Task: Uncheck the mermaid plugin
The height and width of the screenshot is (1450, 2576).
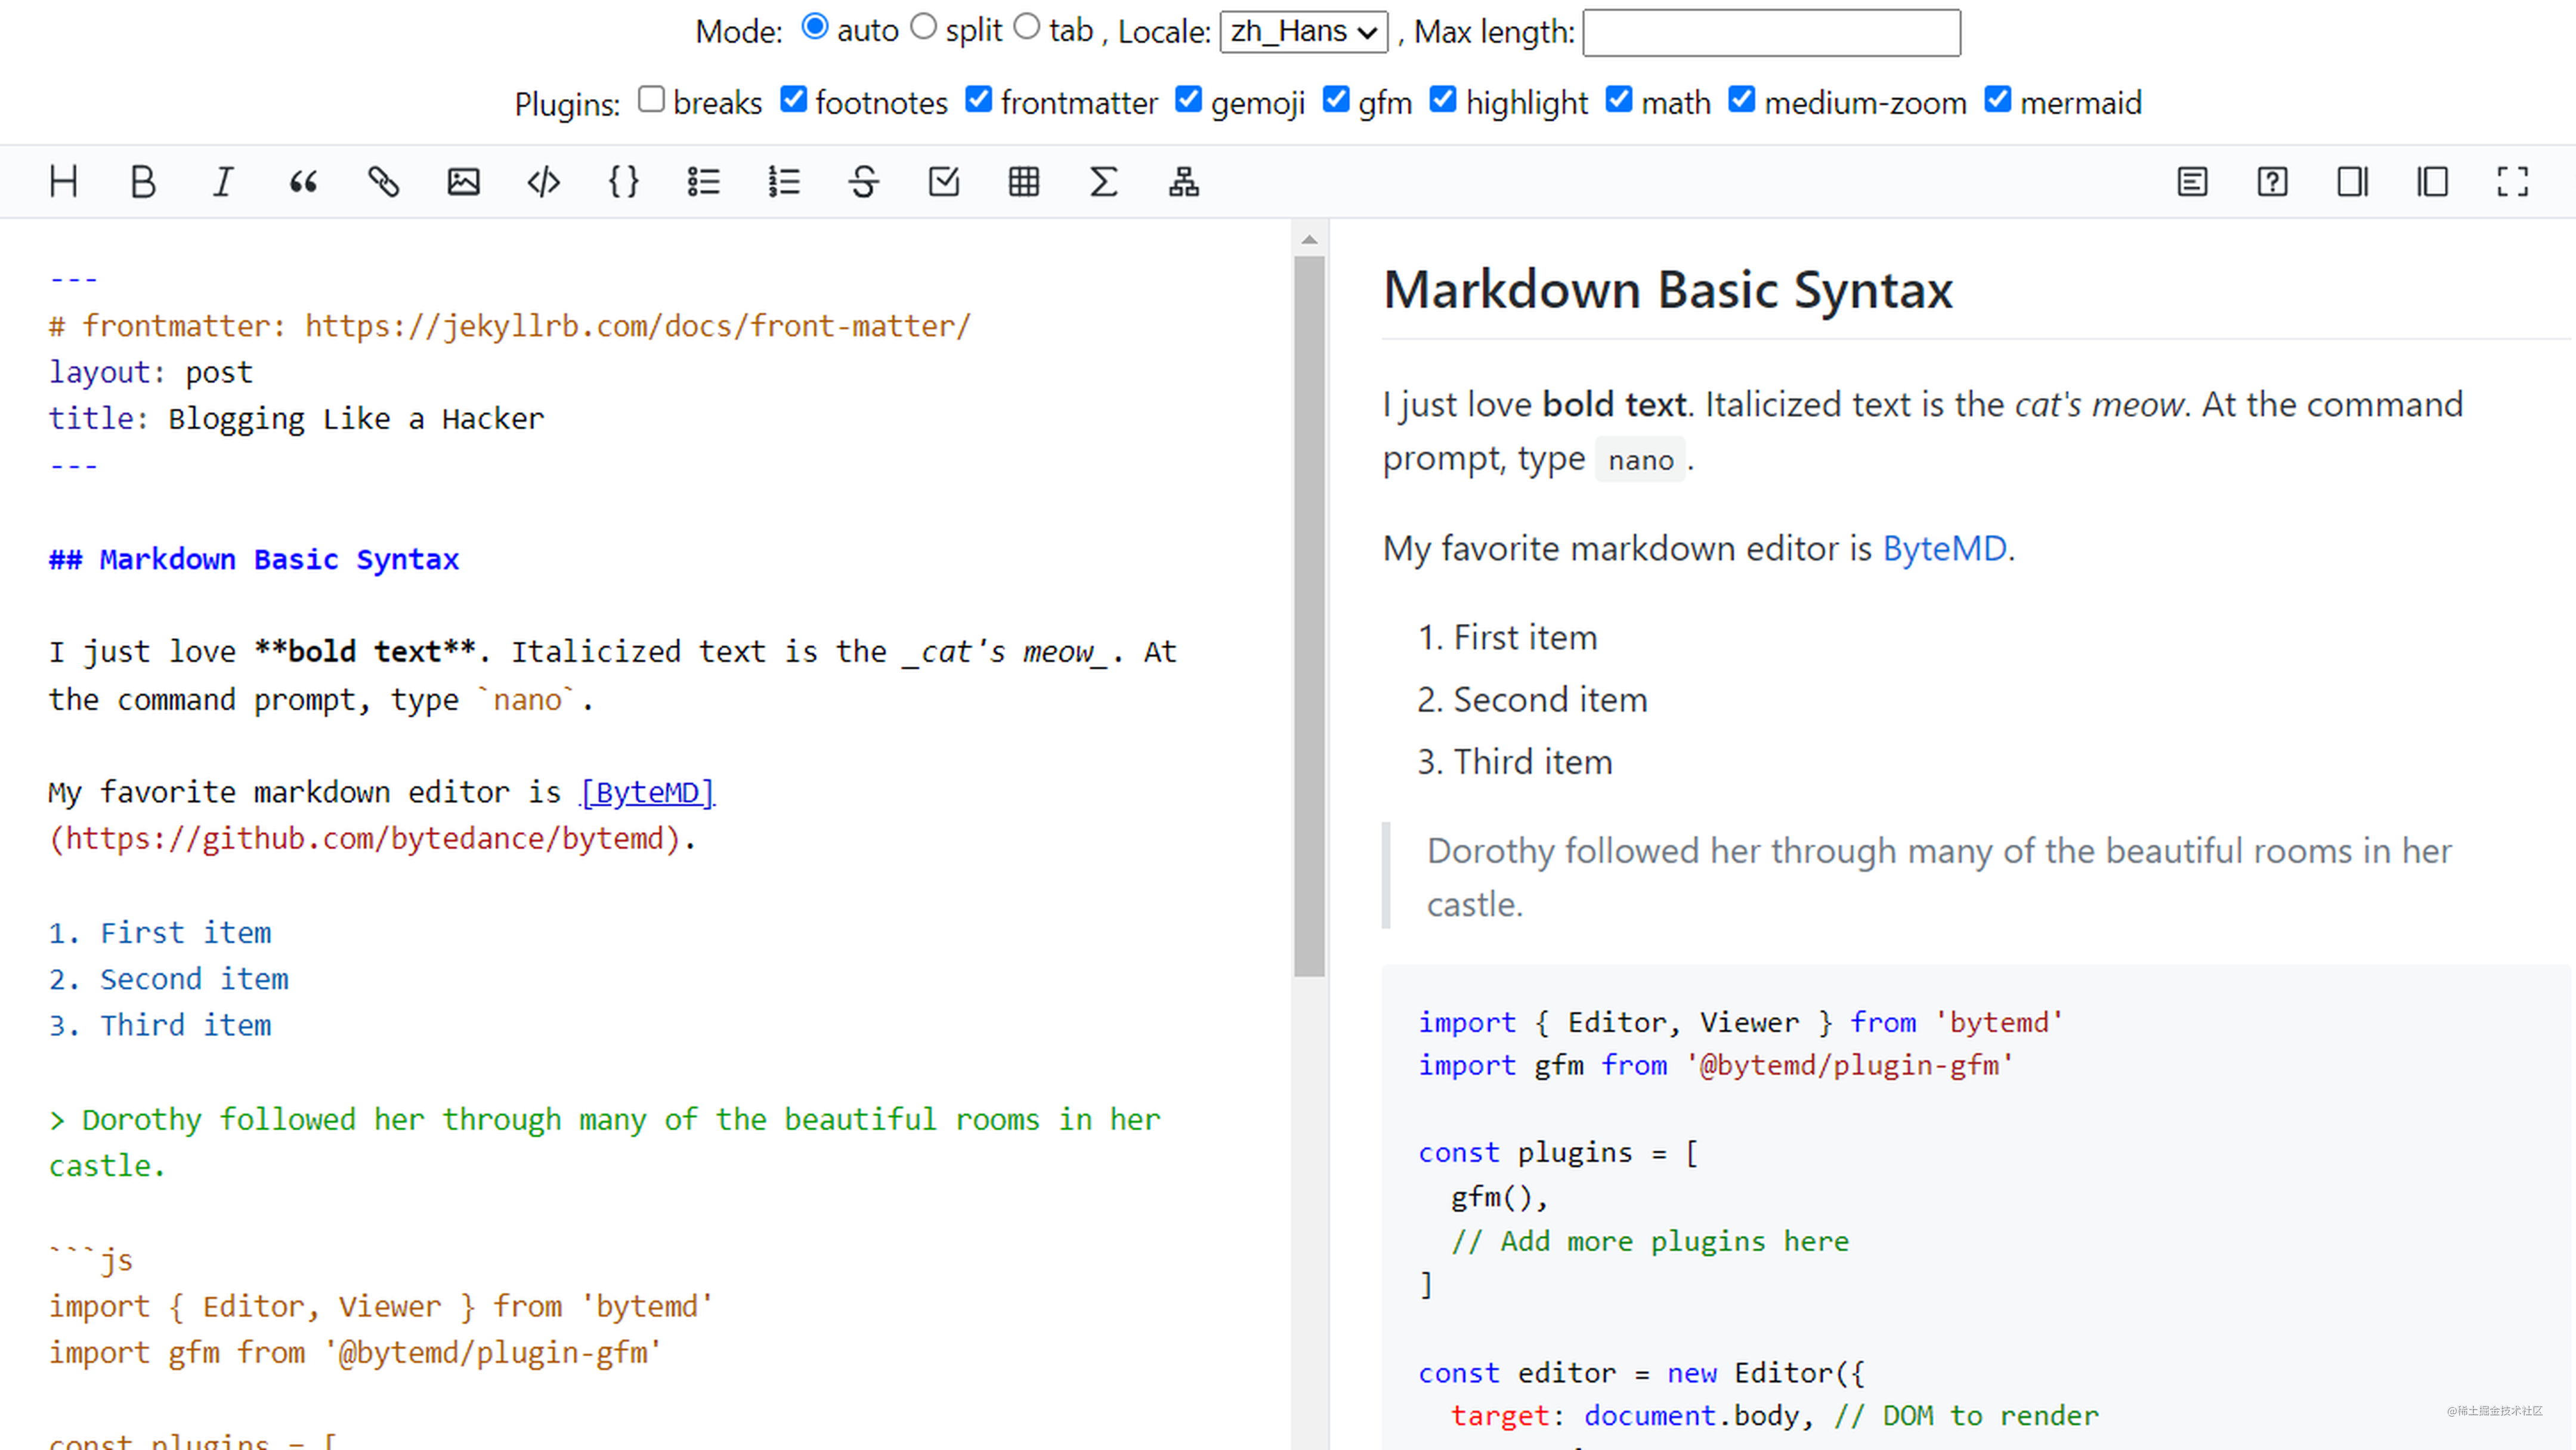Action: pos(1997,99)
